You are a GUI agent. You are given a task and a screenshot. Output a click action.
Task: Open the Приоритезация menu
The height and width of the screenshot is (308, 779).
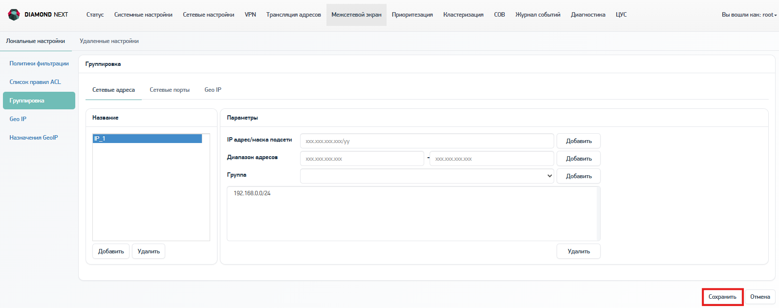(x=412, y=15)
